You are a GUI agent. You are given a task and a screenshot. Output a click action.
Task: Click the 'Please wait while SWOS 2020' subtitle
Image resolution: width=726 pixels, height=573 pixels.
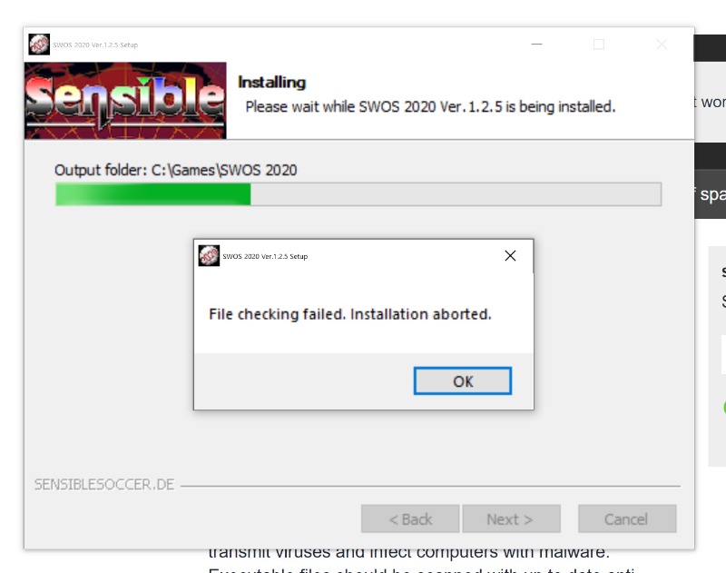(x=430, y=106)
